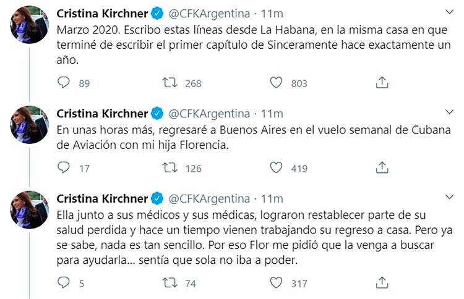
Task: Like the tweet with 803 likes
Action: [277, 83]
